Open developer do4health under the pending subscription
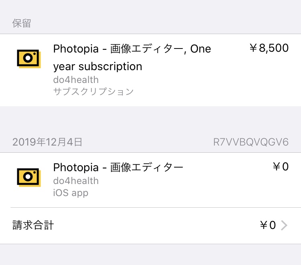Image resolution: width=301 pixels, height=265 pixels. click(76, 79)
